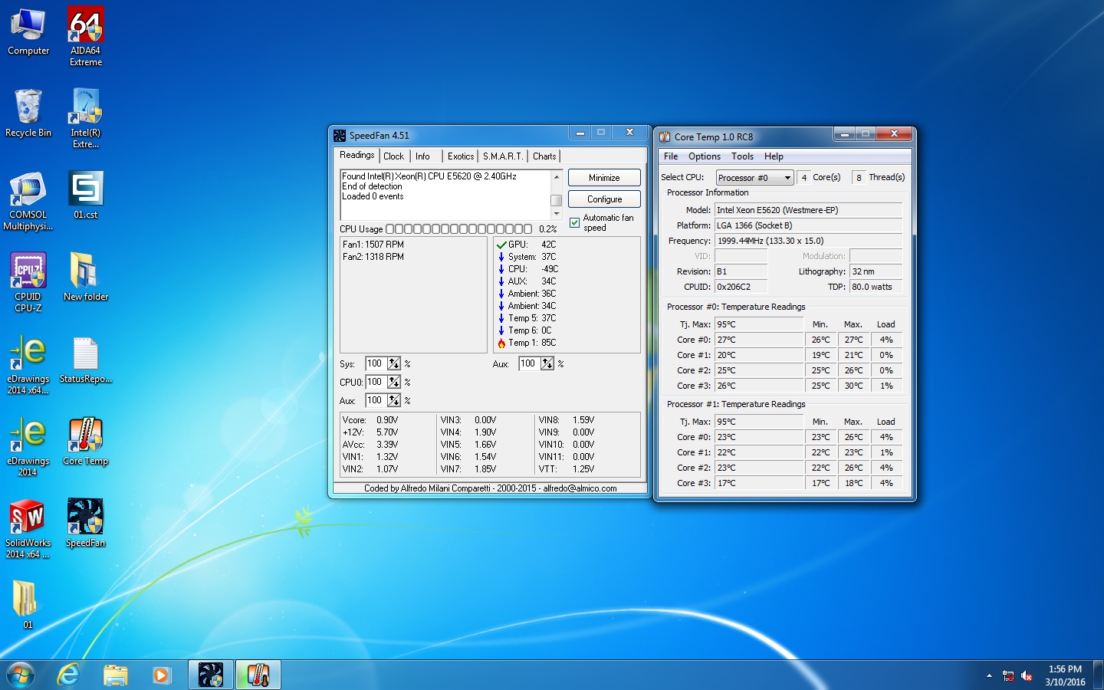Switch to the S.M.A.R.T. tab

[502, 156]
